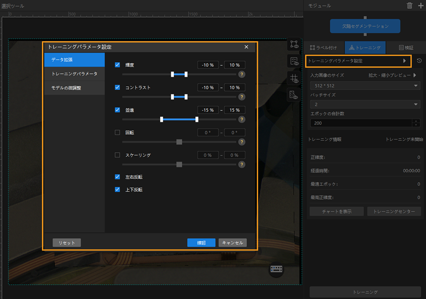Viewport: 426px width, 299px height.
Task: Open the brightness help question mark
Action: pyautogui.click(x=241, y=74)
